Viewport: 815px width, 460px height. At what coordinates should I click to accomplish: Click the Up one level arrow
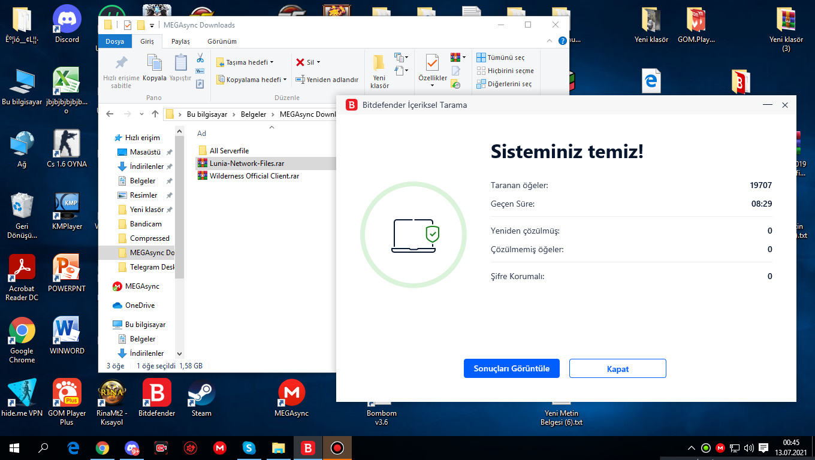tap(155, 114)
